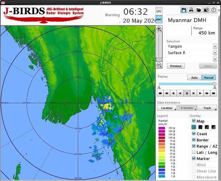Image resolution: width=221 pixels, height=181 pixels.
Task: Open the Location button dropdown
Action: pos(167,108)
